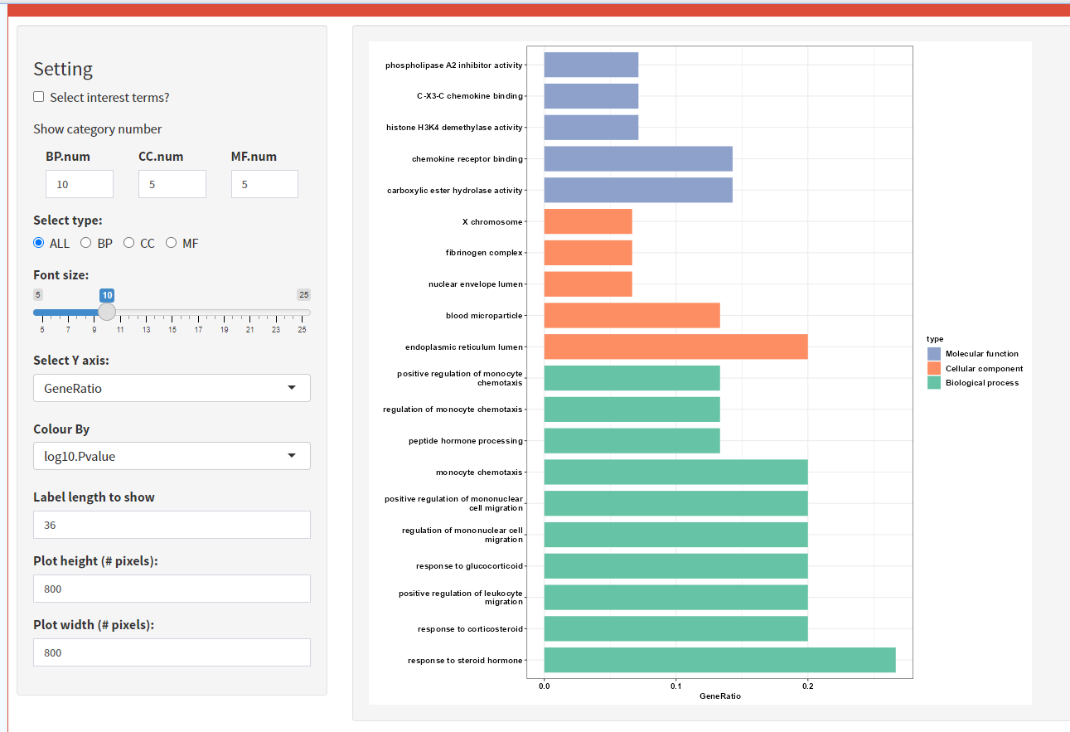Screen dimensions: 1070x732
Task: Select the MF type radio button
Action: pos(172,243)
